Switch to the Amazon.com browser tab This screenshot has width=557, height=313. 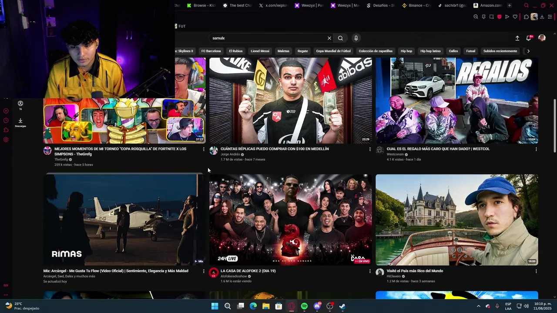(487, 6)
